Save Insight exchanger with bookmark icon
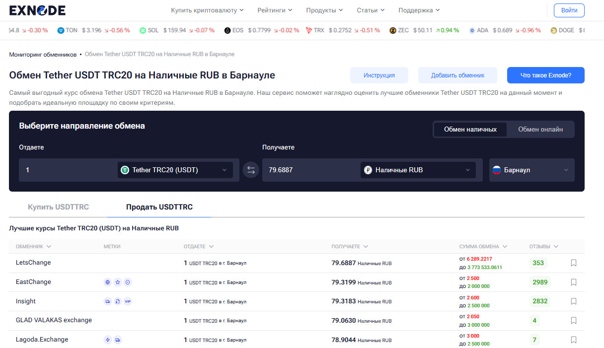Viewport: 604px width, 348px height. point(574,301)
